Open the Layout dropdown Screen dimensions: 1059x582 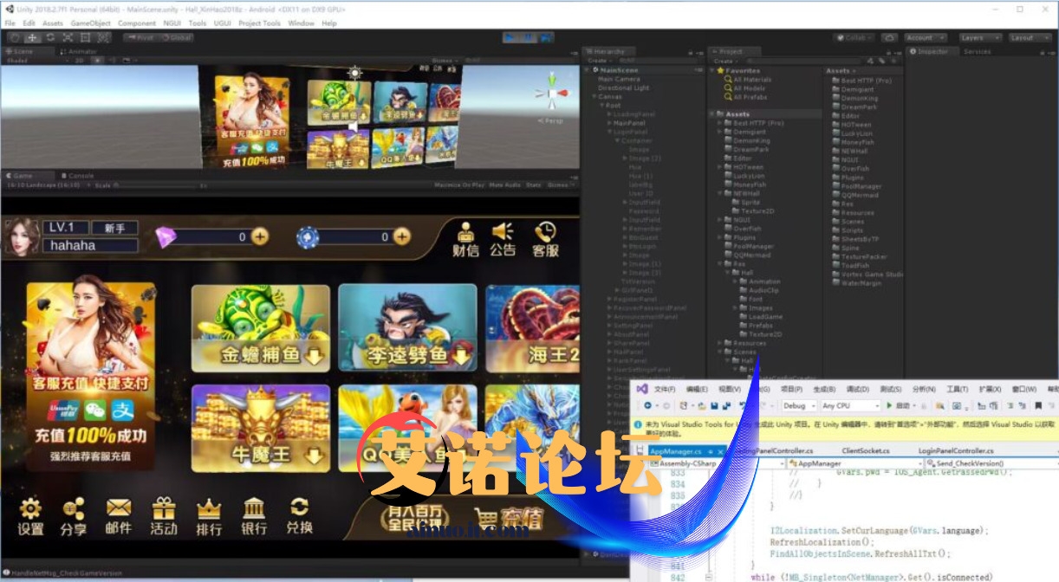[1029, 37]
